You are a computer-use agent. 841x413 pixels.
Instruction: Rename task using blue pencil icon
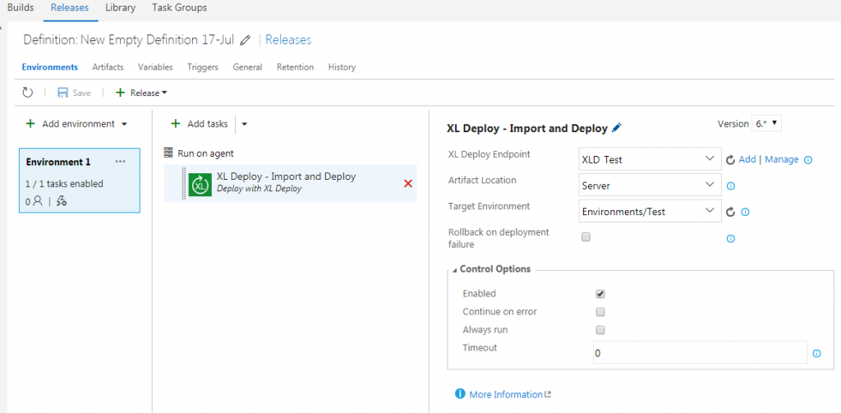tap(616, 127)
